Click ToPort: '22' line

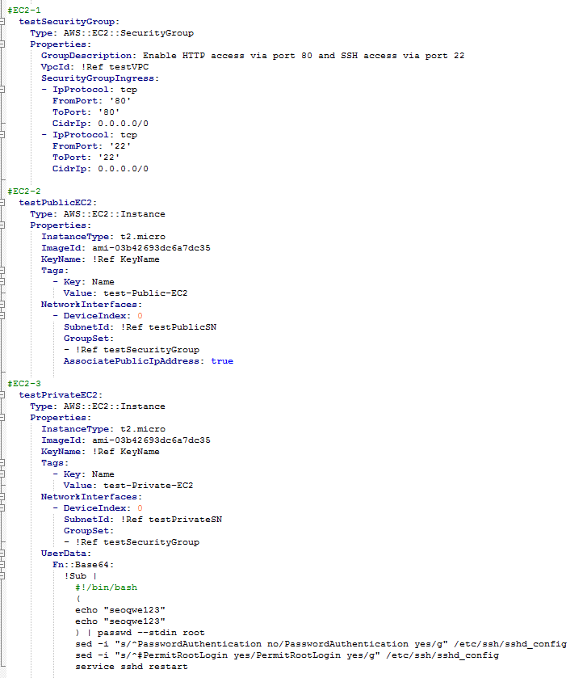click(86, 158)
